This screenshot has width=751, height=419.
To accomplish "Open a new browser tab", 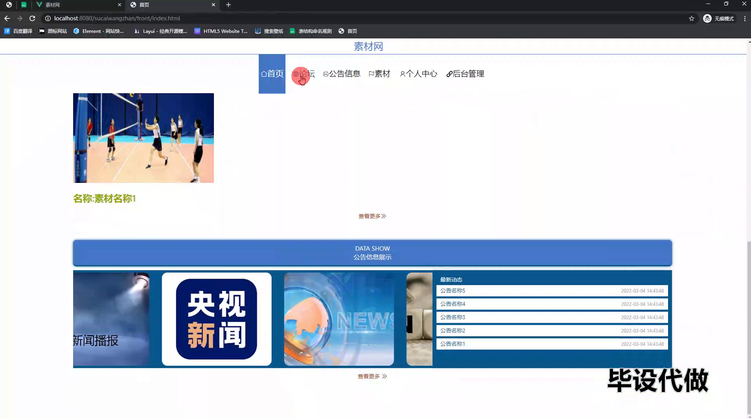I will tap(228, 5).
